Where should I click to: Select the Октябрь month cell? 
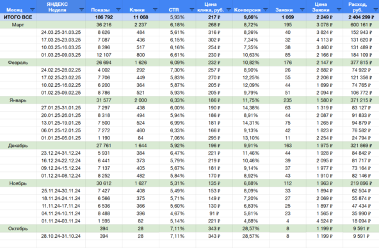click(x=18, y=229)
